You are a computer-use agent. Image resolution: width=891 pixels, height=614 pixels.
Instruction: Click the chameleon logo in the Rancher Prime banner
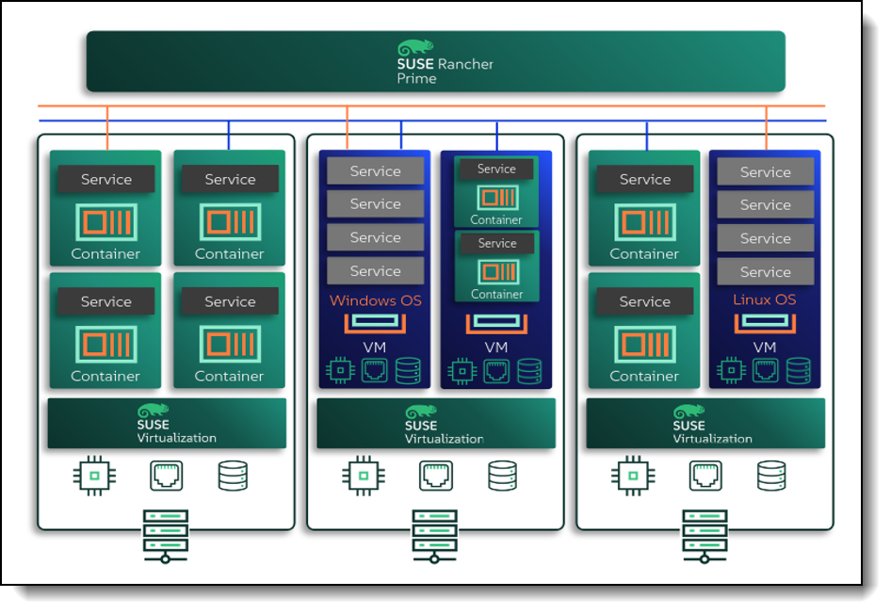414,48
